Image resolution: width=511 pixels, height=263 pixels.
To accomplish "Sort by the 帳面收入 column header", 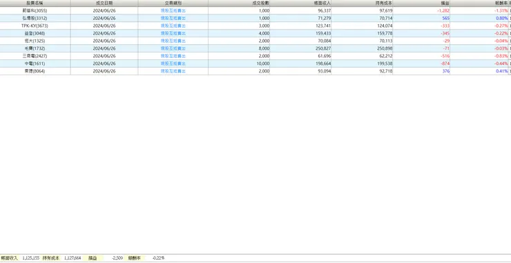I will (300, 3).
